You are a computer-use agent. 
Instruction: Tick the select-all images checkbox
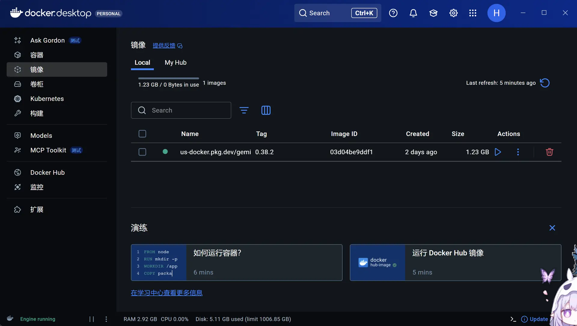pyautogui.click(x=142, y=134)
